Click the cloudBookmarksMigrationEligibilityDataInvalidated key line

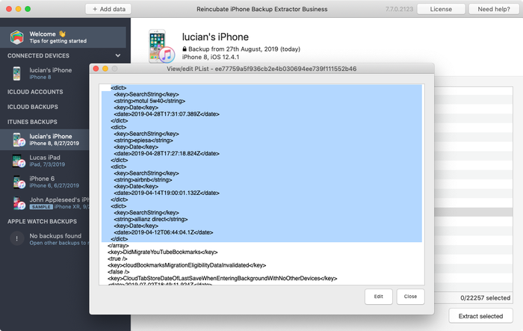pyautogui.click(x=187, y=265)
